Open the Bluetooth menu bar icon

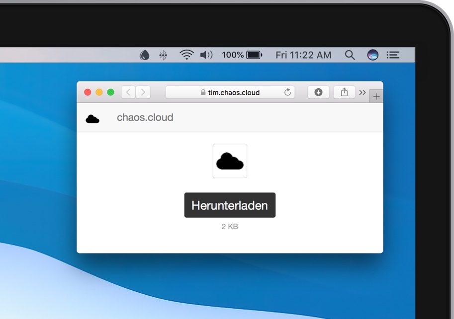[x=163, y=55]
